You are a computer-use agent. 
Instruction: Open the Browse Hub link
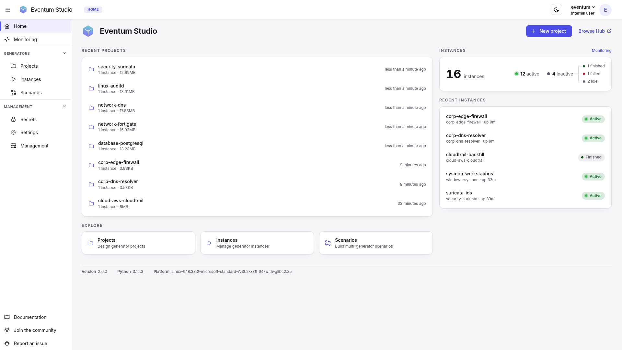(594, 31)
